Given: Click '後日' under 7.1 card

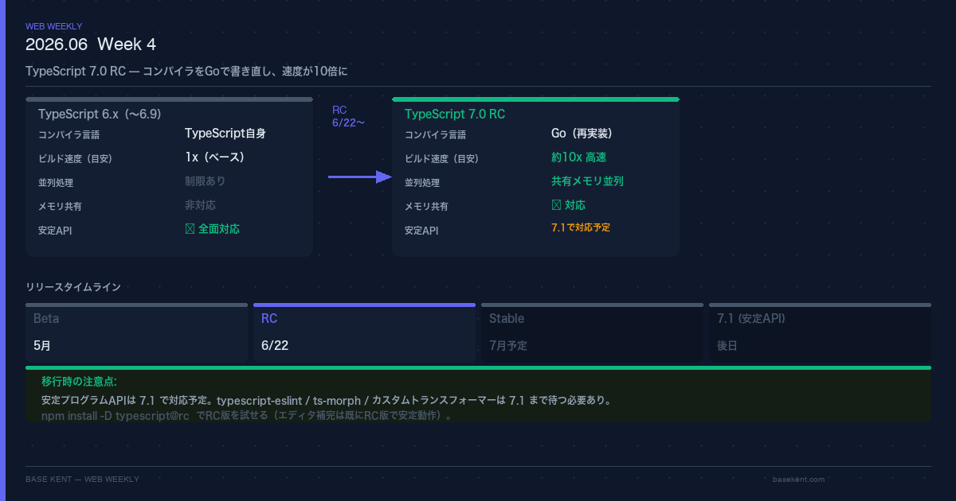Looking at the screenshot, I should 727,346.
